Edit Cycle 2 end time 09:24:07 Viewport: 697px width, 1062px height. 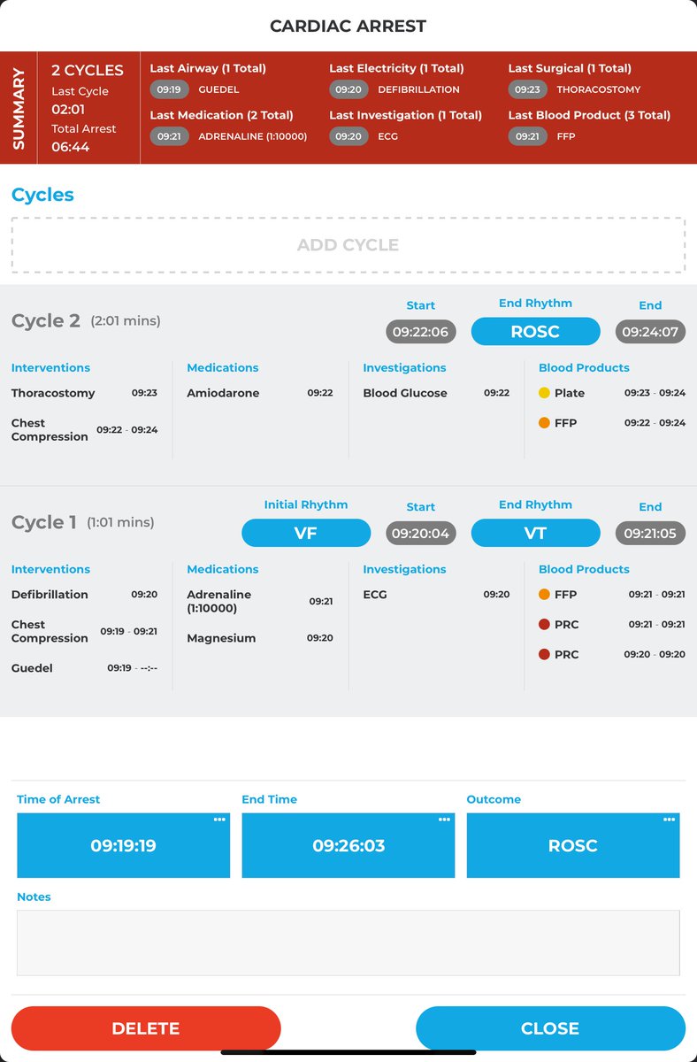pyautogui.click(x=650, y=332)
